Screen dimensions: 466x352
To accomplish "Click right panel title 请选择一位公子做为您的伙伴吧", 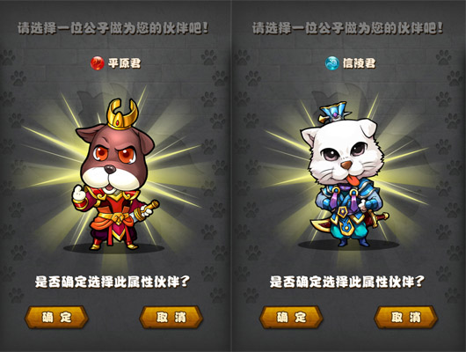I will [347, 28].
